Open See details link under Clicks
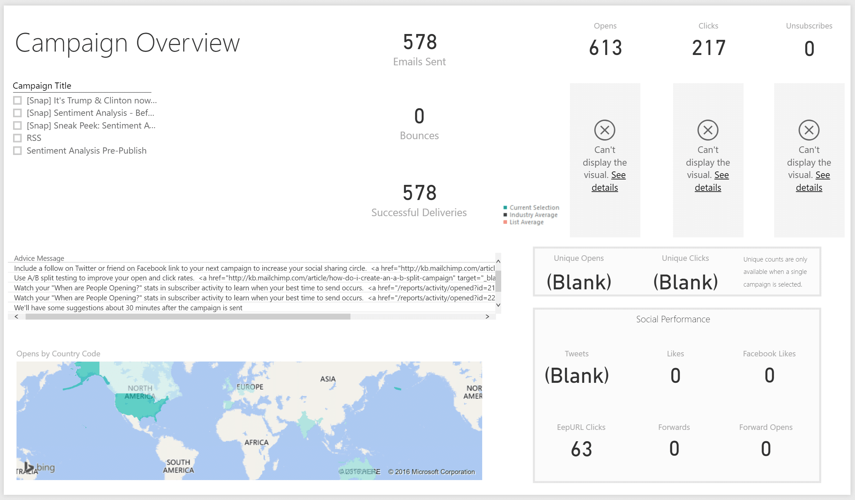Screen dimensions: 855x500 coord(708,187)
